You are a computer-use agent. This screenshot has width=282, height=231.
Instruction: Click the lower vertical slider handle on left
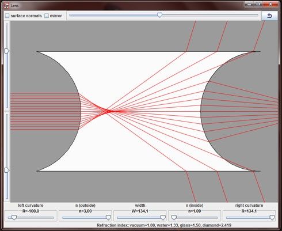pos(7,170)
